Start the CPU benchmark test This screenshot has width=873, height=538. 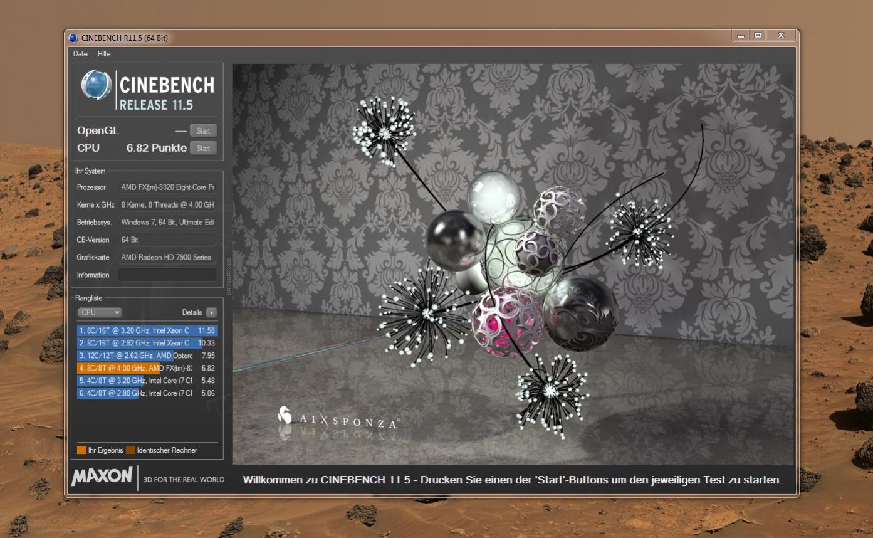(x=203, y=149)
